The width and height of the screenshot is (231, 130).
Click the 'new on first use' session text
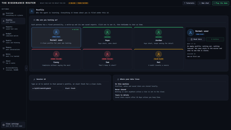click(193, 57)
